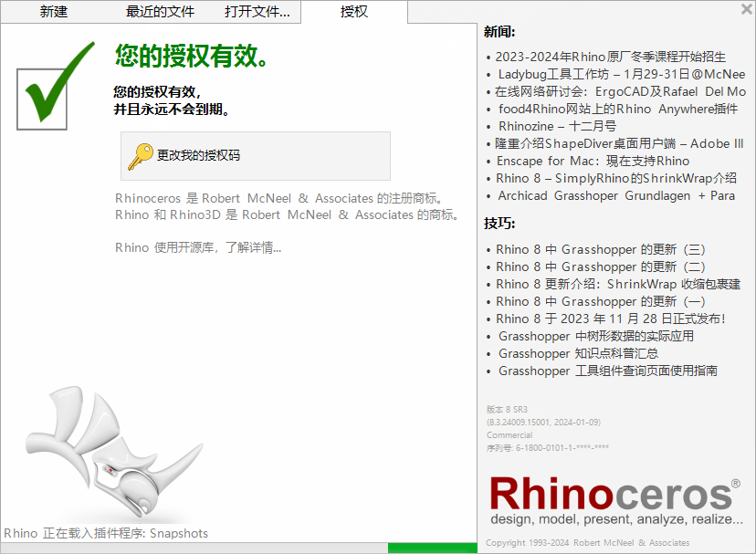Open Rhino 8 更新介绍: ShrinkWrap 收缩包裹建 tip
Image resolution: width=756 pixels, height=554 pixels.
618,285
